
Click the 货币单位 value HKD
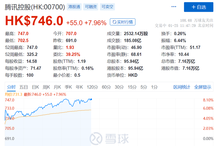click(133, 75)
